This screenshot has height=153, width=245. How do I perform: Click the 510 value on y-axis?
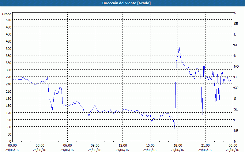pyautogui.click(x=9, y=20)
